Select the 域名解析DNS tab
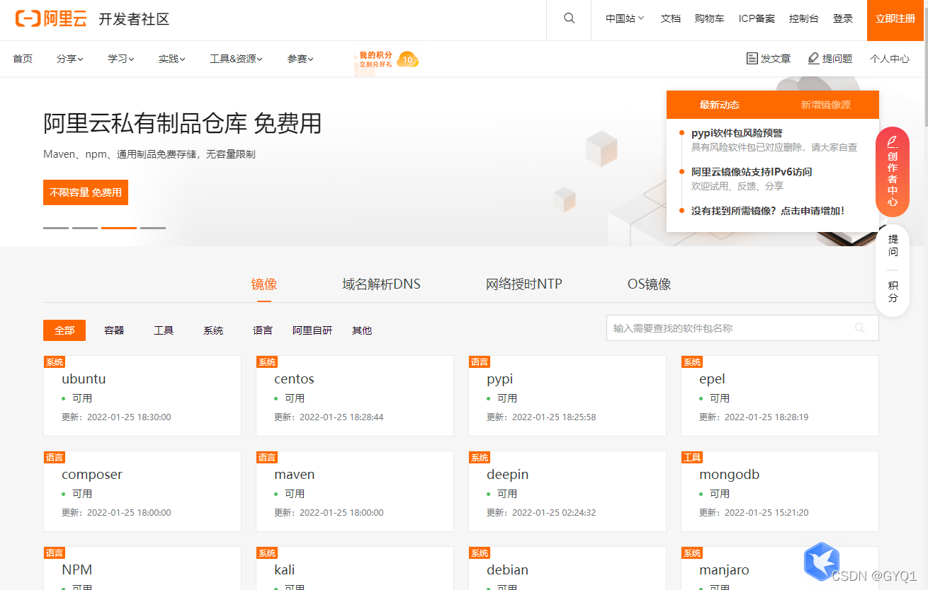The image size is (928, 590). coord(381,284)
